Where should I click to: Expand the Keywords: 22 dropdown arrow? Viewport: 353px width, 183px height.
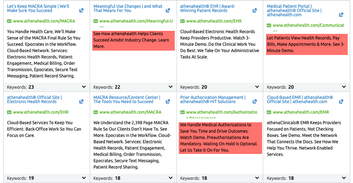[170, 87]
